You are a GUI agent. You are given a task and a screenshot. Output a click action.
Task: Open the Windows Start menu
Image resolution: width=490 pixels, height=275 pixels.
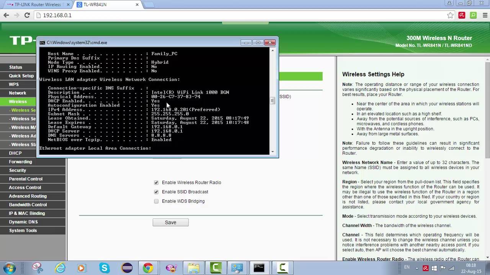pyautogui.click(x=9, y=268)
